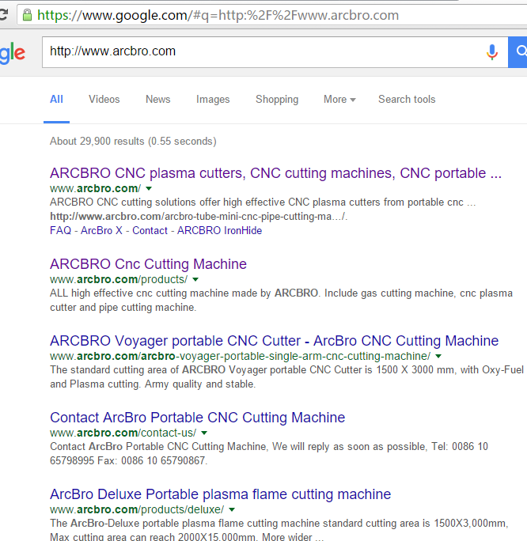Click the browser address bar URL

pos(218,15)
